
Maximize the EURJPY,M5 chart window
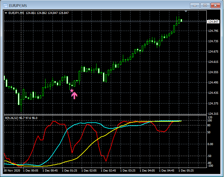point(205,5)
